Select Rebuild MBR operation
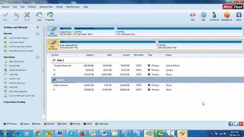The height and width of the screenshot is (137, 244). pos(14,66)
